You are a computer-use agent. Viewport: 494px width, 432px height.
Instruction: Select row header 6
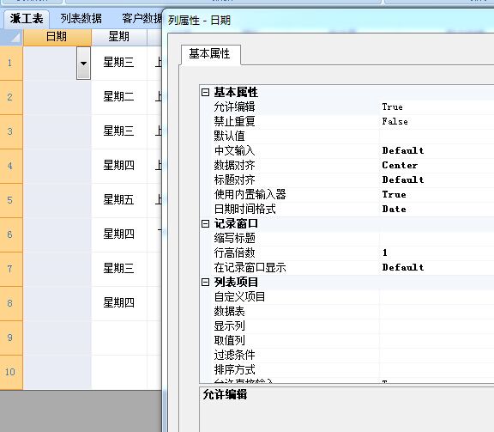(11, 234)
